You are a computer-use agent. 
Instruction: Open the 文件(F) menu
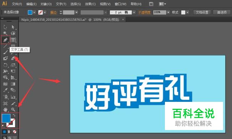click(17, 4)
